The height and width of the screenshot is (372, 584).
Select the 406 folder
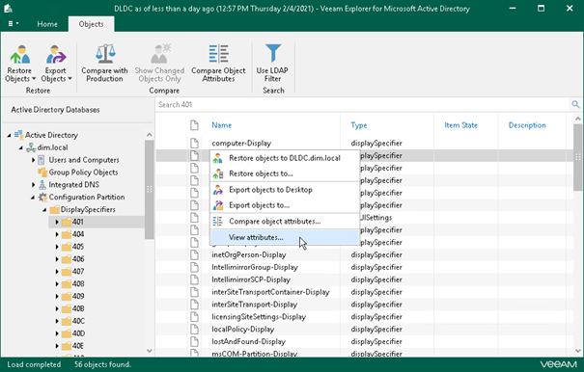78,259
